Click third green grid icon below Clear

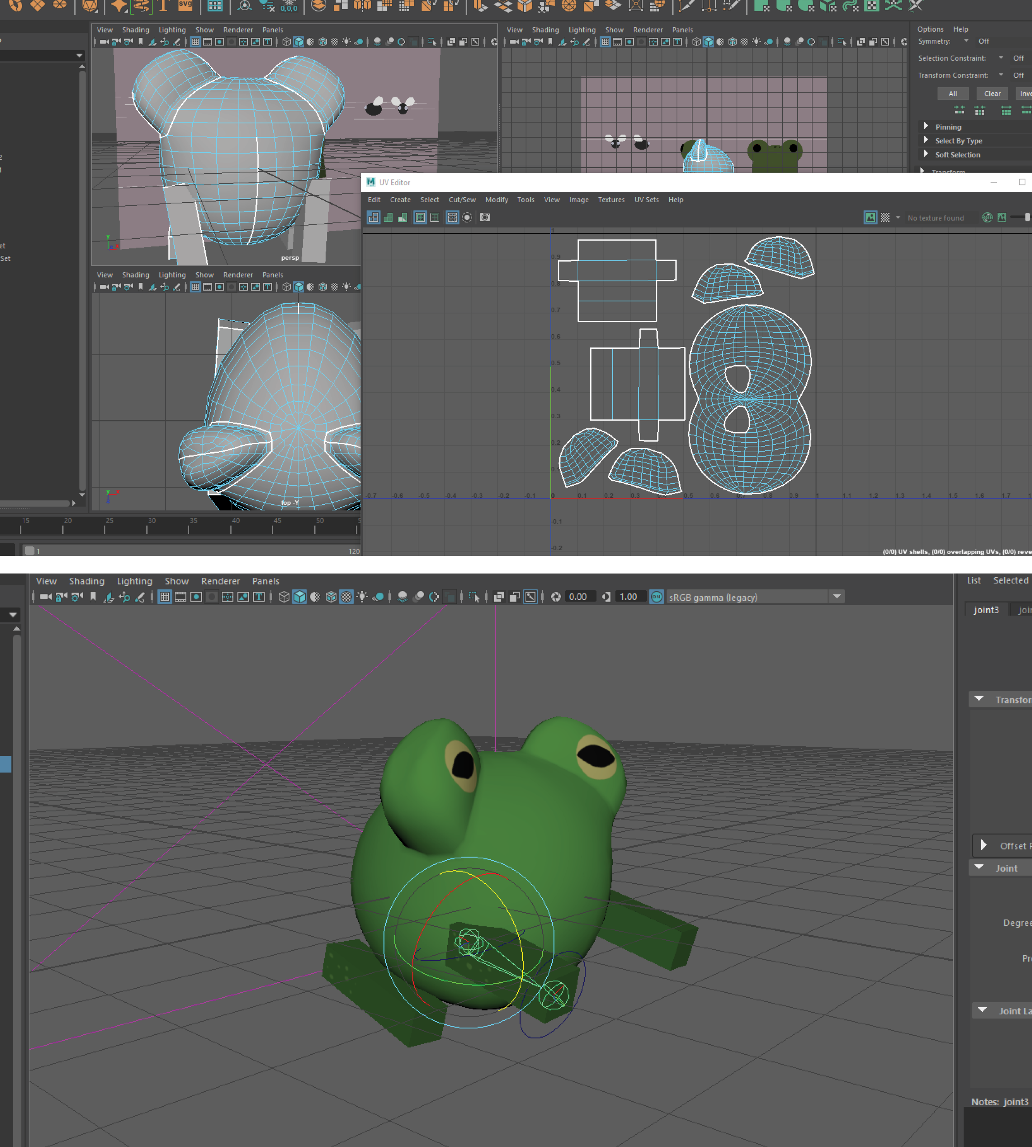(1006, 110)
